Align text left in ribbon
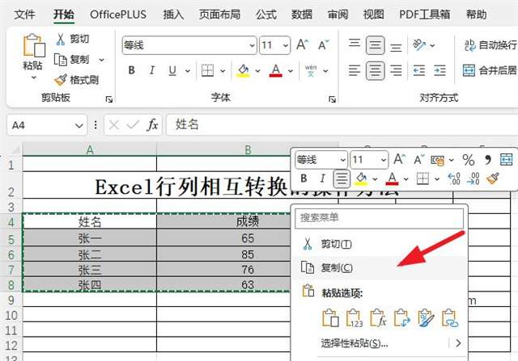Image resolution: width=518 pixels, height=361 pixels. 355,70
